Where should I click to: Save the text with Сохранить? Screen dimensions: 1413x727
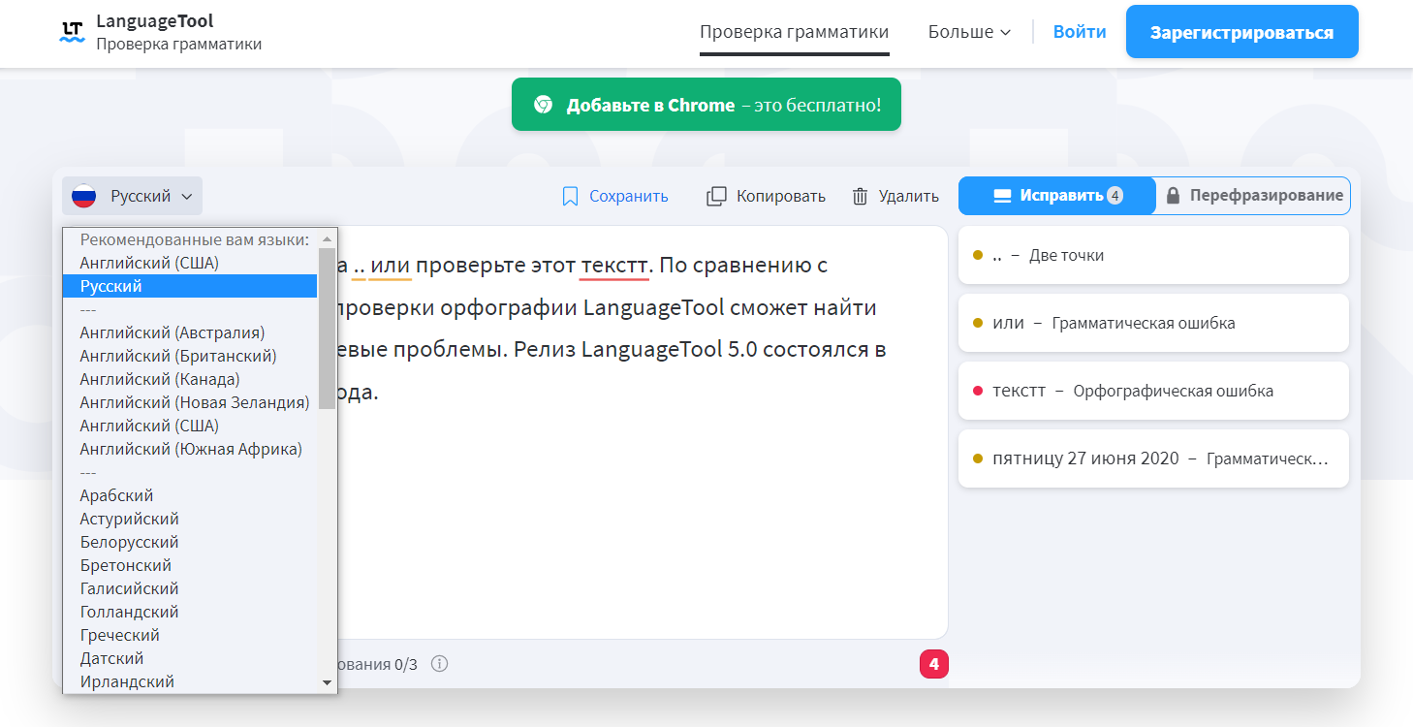point(615,196)
